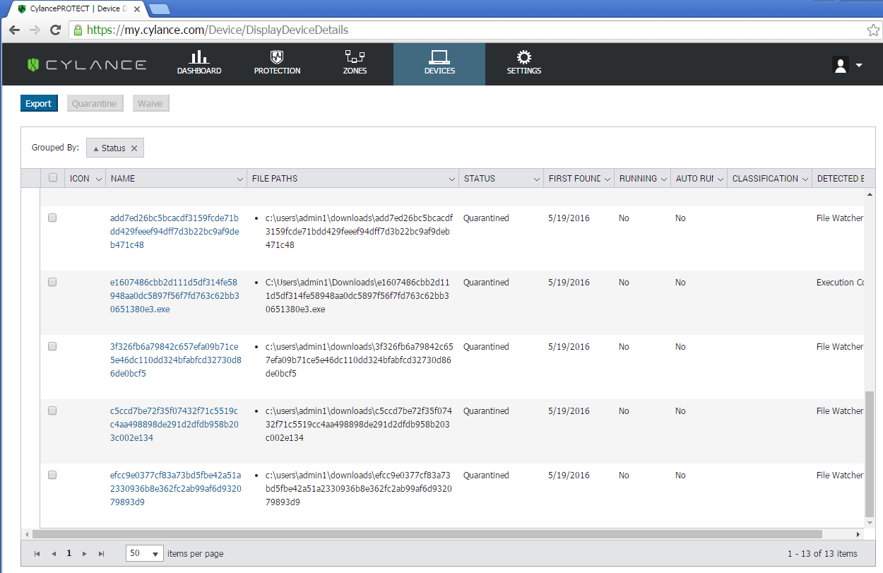Open file link efcc9e0377cf83a73bd5fbe42a51a
The image size is (883, 573).
[x=175, y=489]
